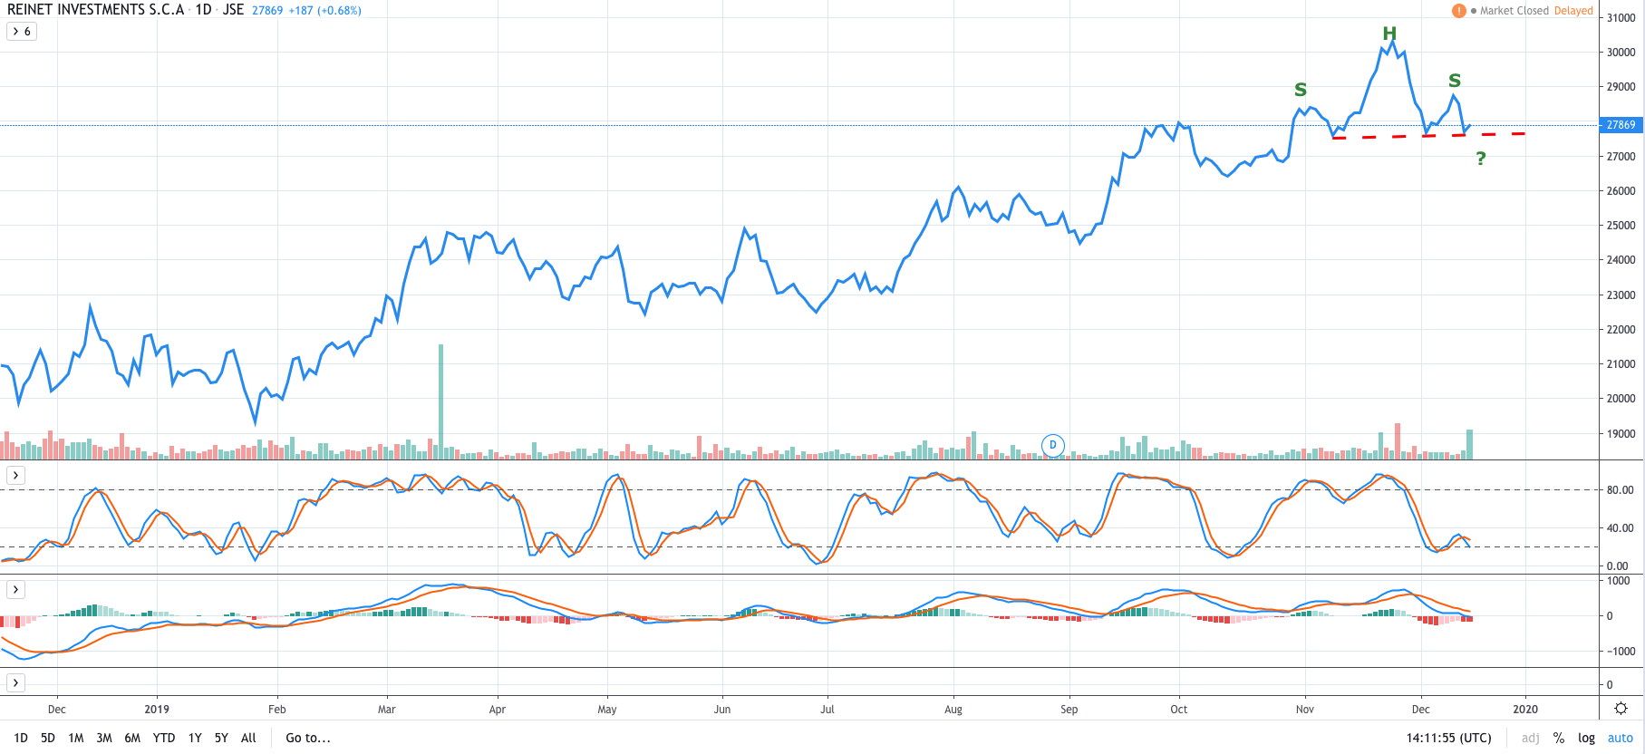Click the tall volume spike bar in March
Viewport: 1645px width, 754px height.
coord(441,401)
